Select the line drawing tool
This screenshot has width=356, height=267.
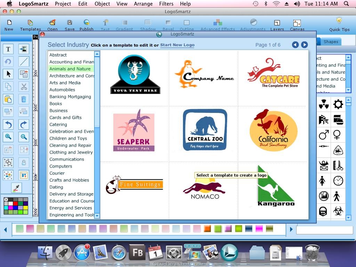click(x=24, y=61)
